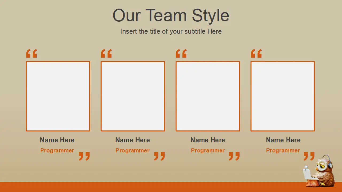Click "Name Here" under the leftmost photo box
The image size is (342, 192).
click(x=57, y=140)
